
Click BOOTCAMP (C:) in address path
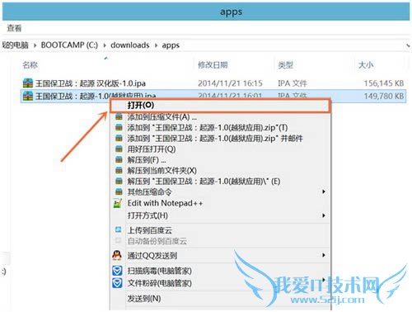point(69,45)
